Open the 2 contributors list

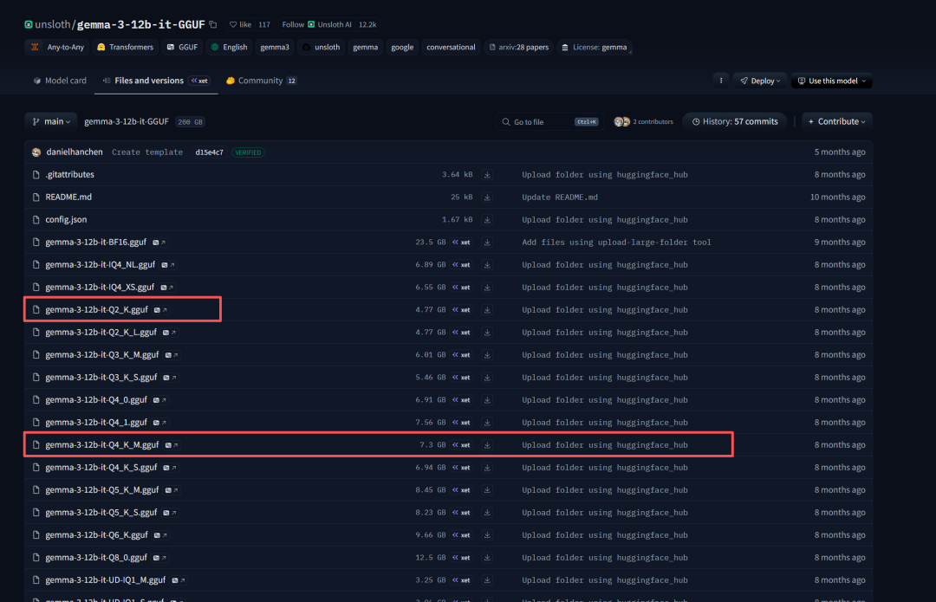click(643, 122)
